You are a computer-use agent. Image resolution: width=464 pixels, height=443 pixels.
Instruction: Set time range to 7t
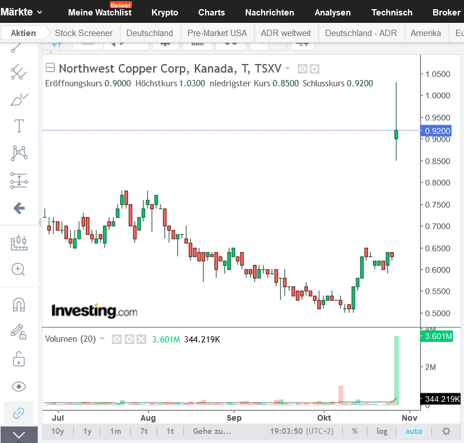144,431
